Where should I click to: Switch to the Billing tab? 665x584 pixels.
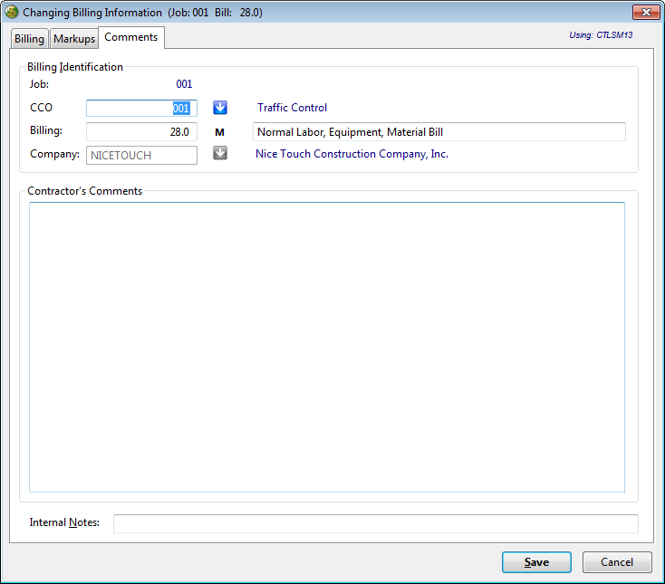(29, 39)
